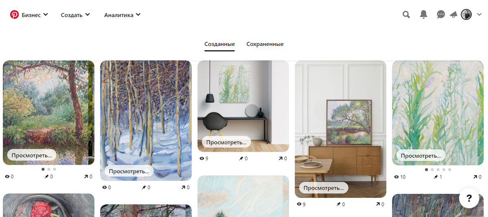Image resolution: width=488 pixels, height=217 pixels.
Task: Open search with the magnifier icon
Action: point(406,15)
